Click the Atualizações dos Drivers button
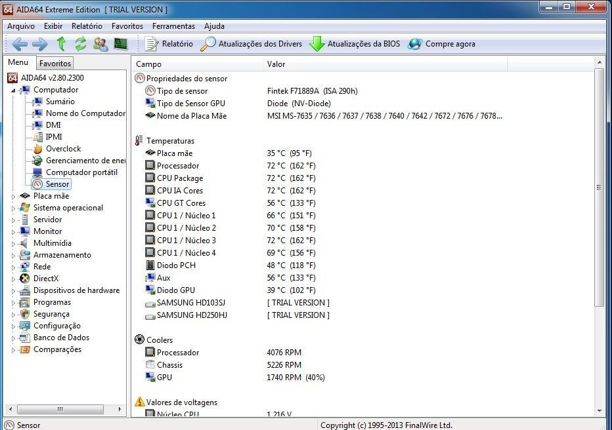This screenshot has width=612, height=430. pos(251,44)
